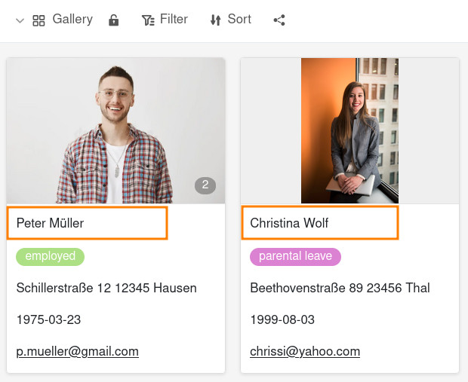Image resolution: width=468 pixels, height=382 pixels.
Task: Click the address Schillerstraße 12 12345 Hausen
Action: coord(106,288)
